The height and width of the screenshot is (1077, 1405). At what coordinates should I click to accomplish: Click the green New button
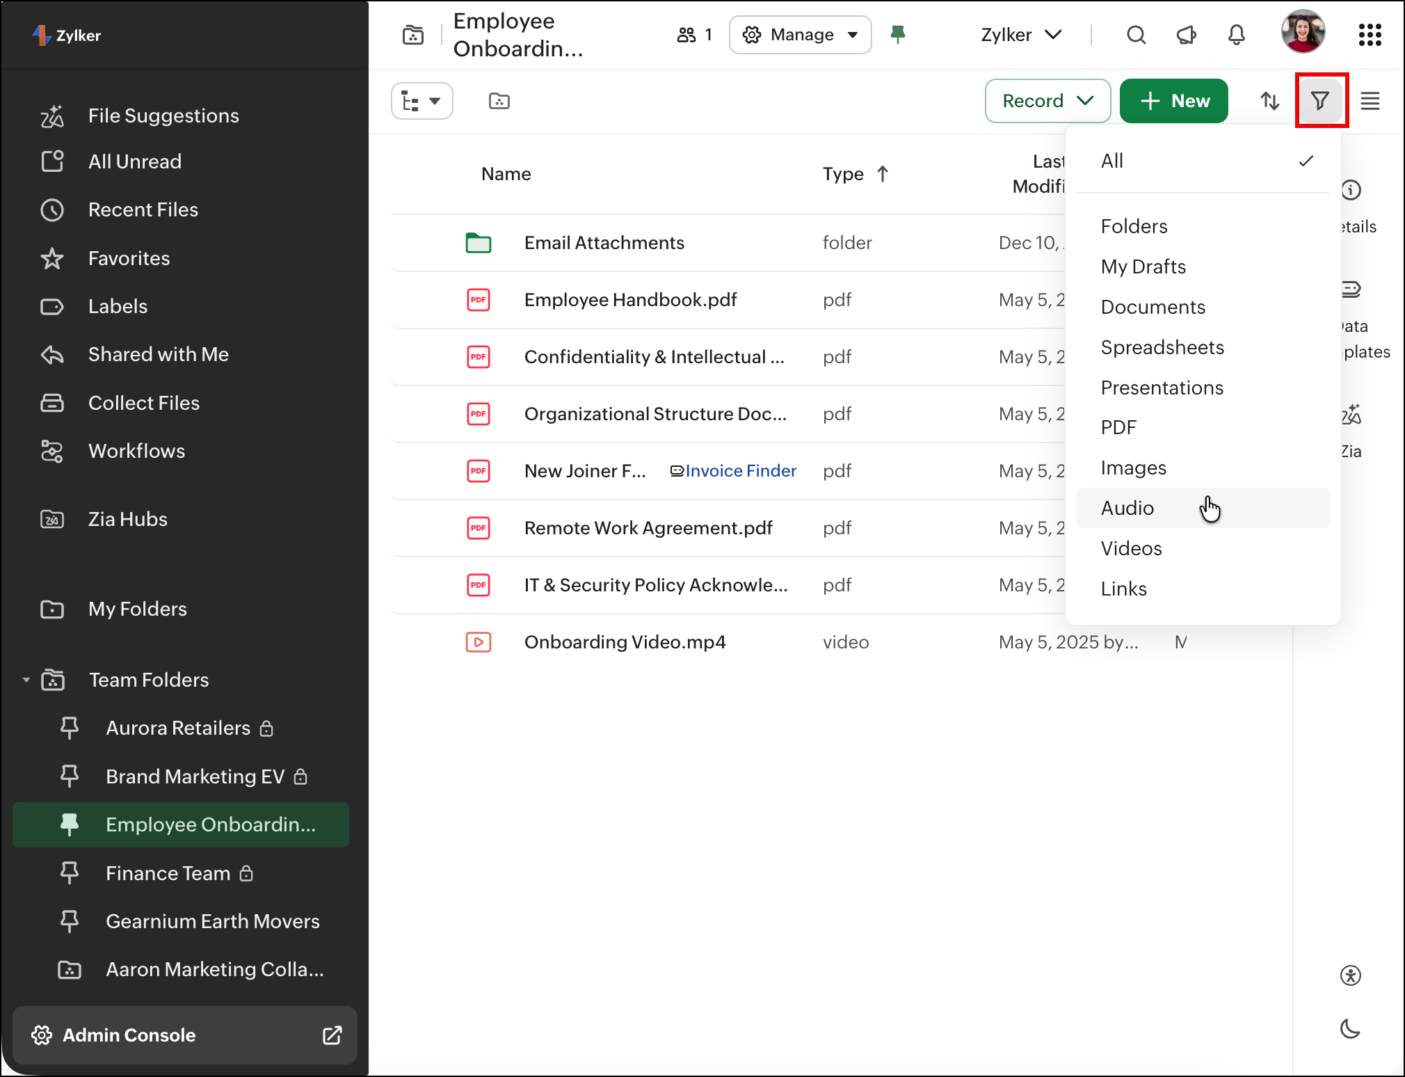point(1173,101)
